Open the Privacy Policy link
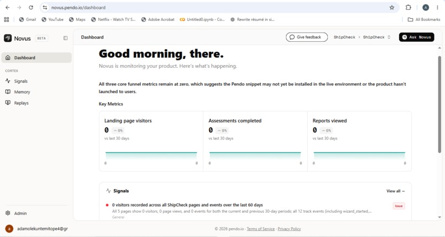The width and height of the screenshot is (445, 237). click(289, 229)
